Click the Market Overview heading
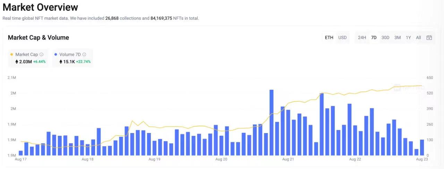This screenshot has height=169, width=444. 40,7
